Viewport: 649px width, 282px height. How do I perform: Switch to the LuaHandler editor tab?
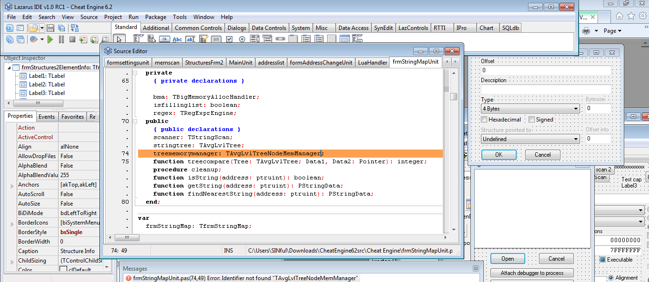point(372,62)
